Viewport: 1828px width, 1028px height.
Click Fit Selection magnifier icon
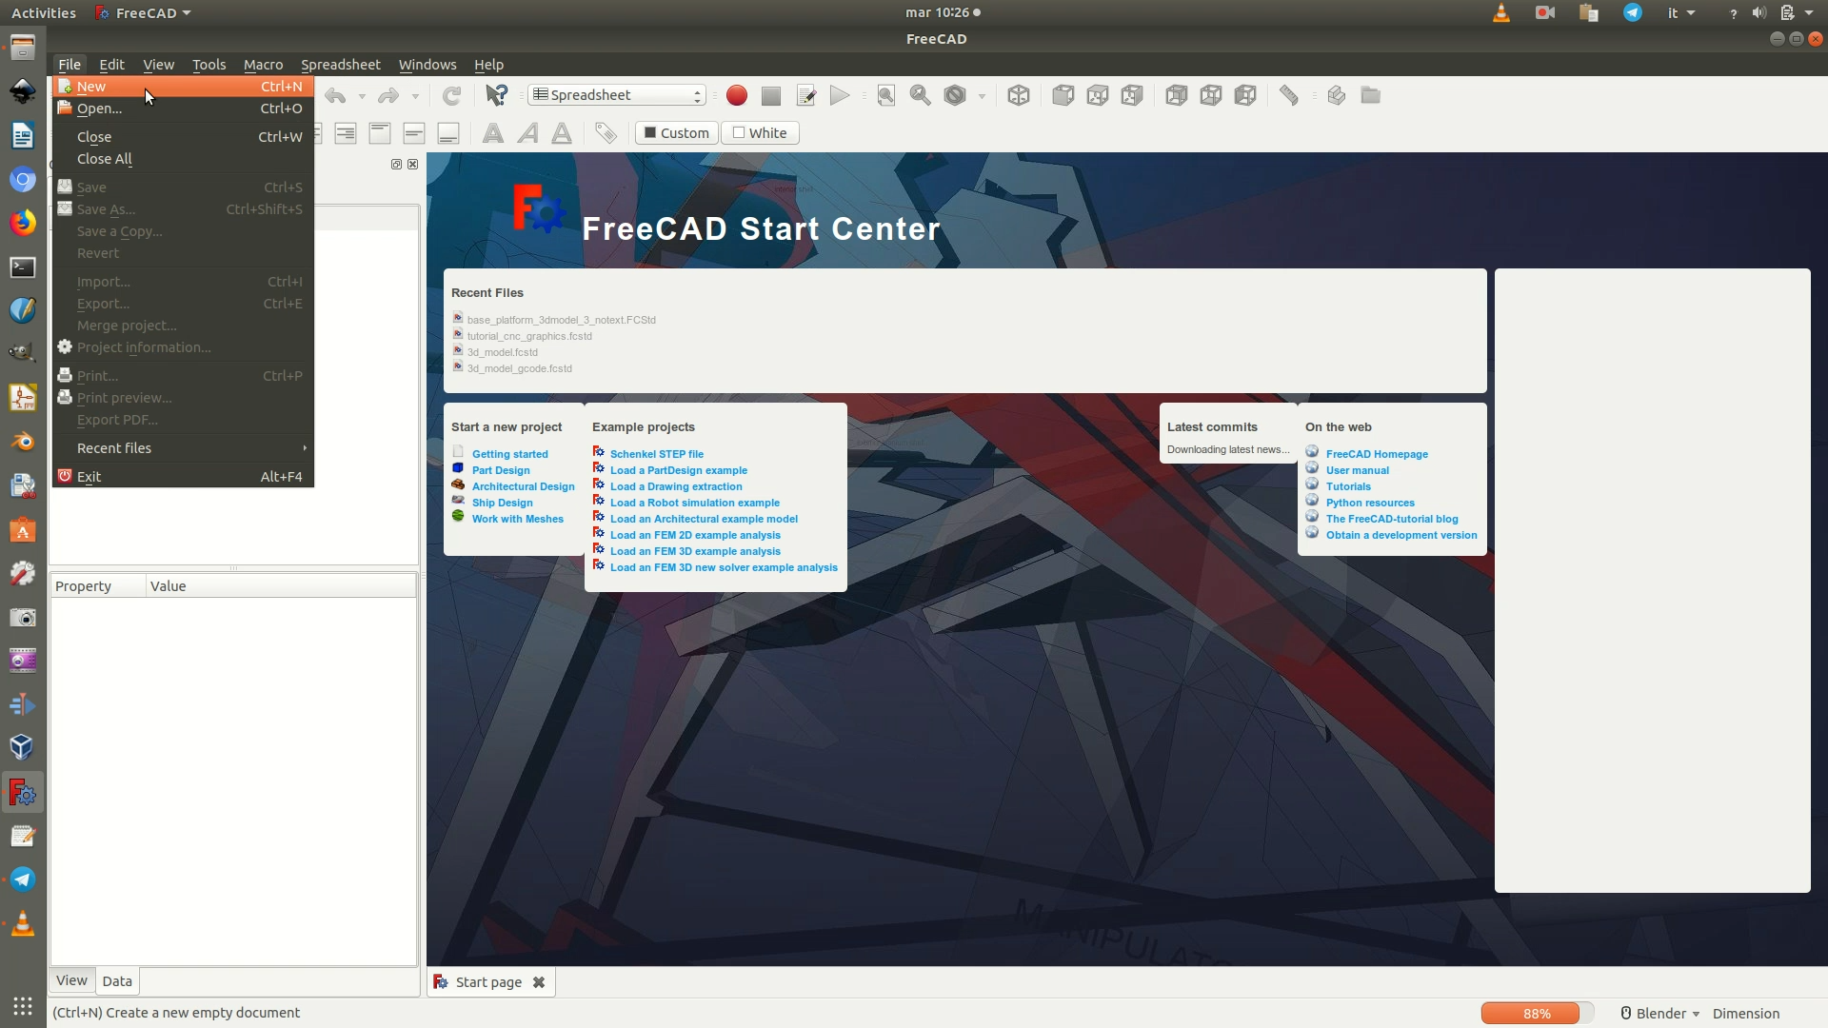(x=921, y=95)
